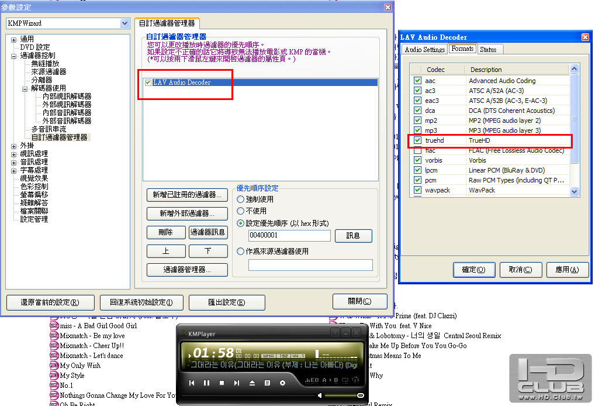Click file icon beside 'My Only Wish'
This screenshot has height=406, width=595.
click(x=54, y=366)
